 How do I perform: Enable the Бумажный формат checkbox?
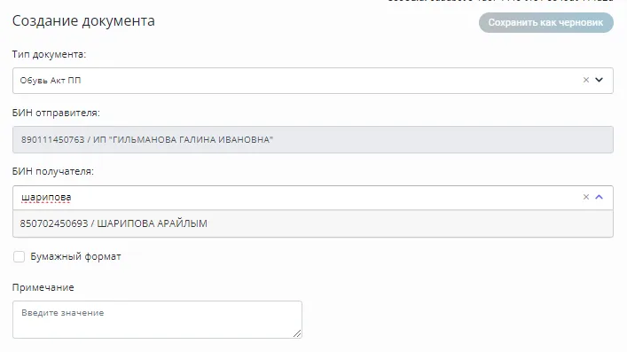19,256
